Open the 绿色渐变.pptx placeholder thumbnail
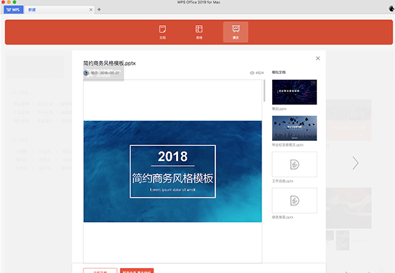 (x=294, y=200)
